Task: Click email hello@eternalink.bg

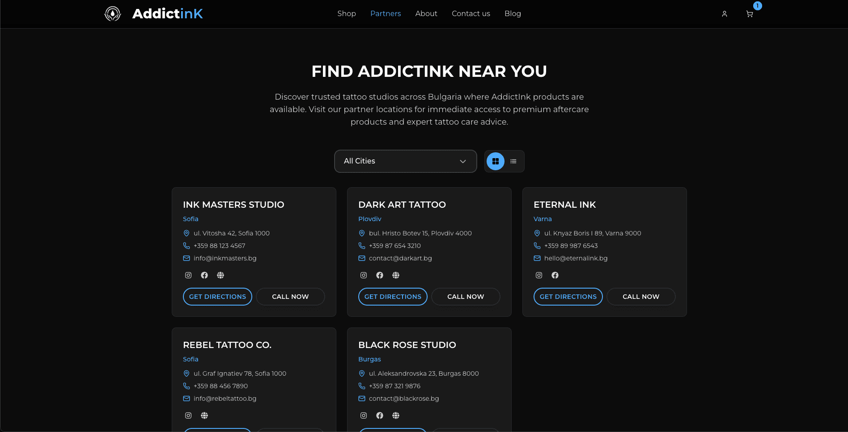Action: [576, 258]
